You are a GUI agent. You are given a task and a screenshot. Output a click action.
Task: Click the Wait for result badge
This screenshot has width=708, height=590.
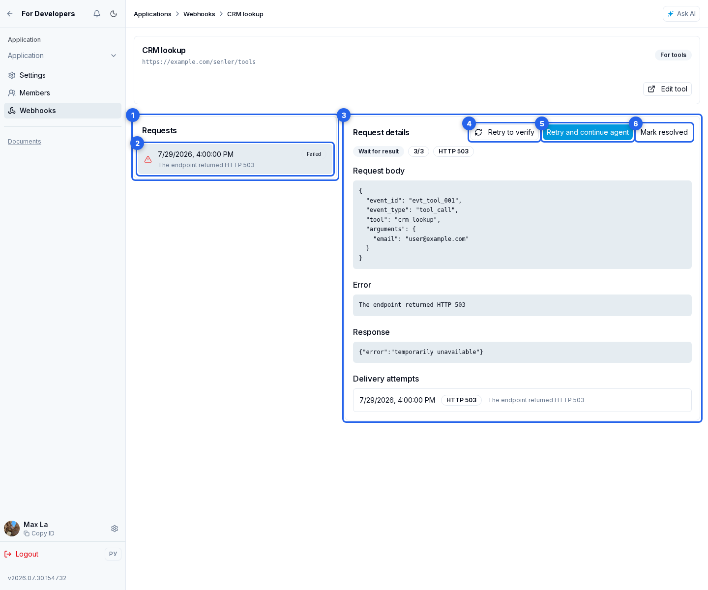tap(379, 151)
